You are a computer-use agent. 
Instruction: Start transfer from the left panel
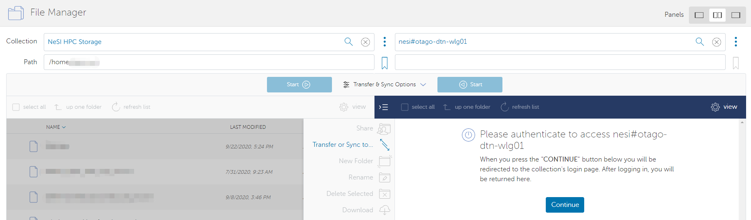coord(299,85)
